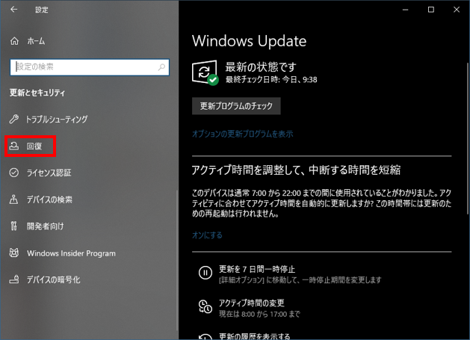470x340 pixels.
Task: Click the wrench icon for トラブルシューティング
Action: click(x=13, y=119)
